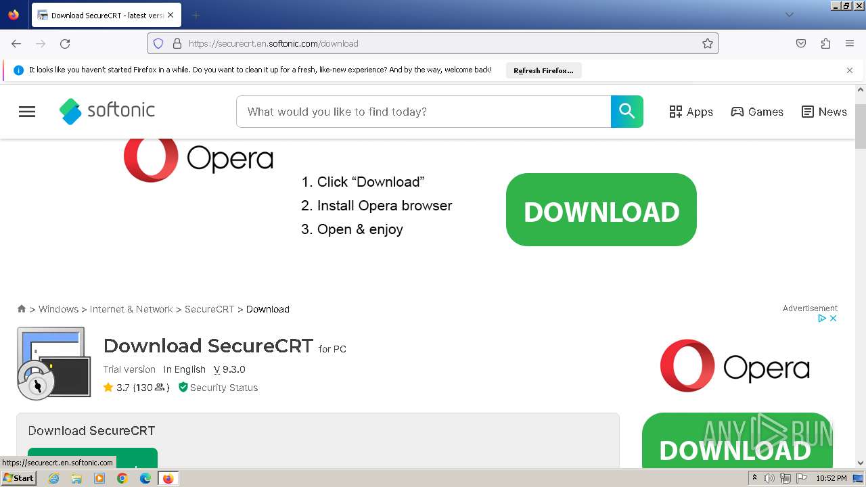Image resolution: width=866 pixels, height=487 pixels.
Task: Open Action Center flag icon
Action: (802, 478)
